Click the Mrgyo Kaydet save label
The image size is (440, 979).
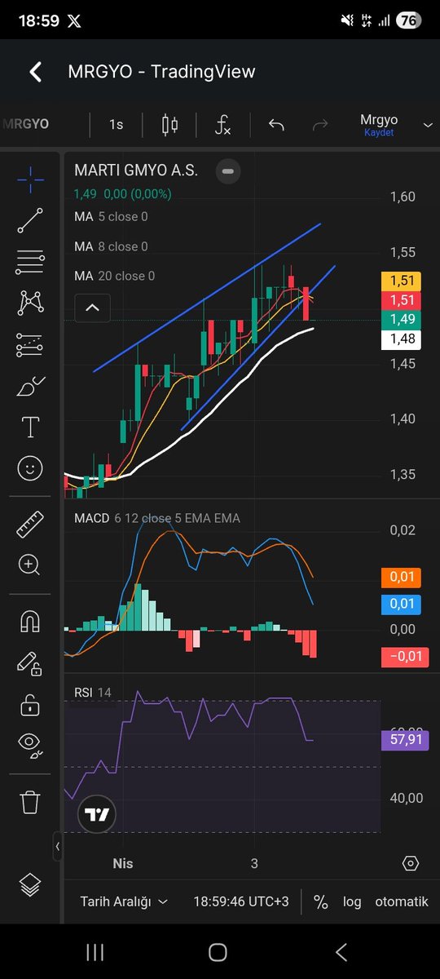click(x=378, y=125)
